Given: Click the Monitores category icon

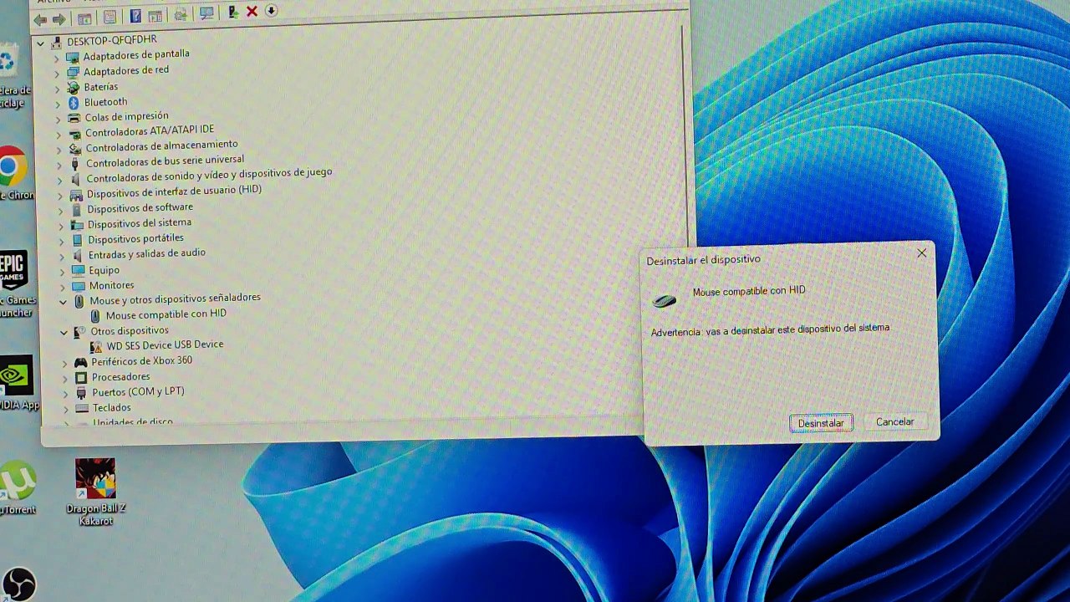Looking at the screenshot, I should (79, 286).
